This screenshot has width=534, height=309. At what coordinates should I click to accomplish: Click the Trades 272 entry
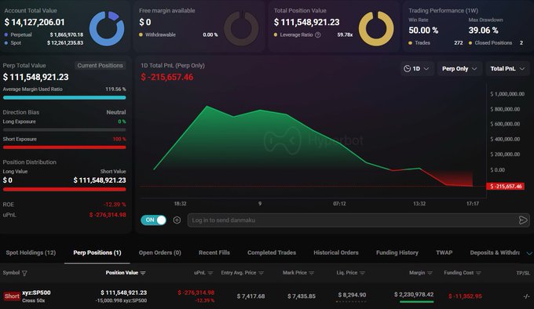[x=436, y=43]
